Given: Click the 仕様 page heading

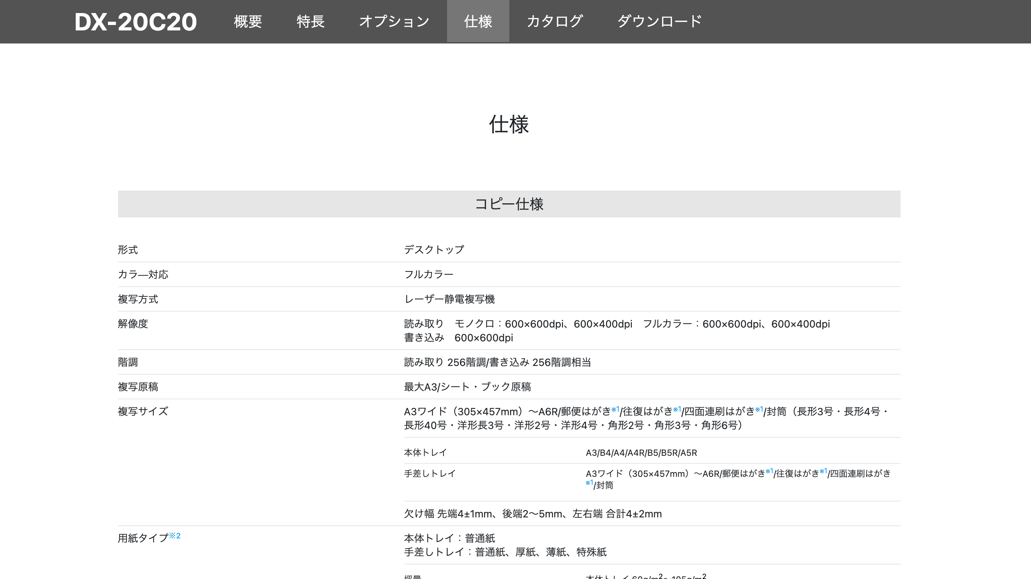Looking at the screenshot, I should click(x=509, y=124).
